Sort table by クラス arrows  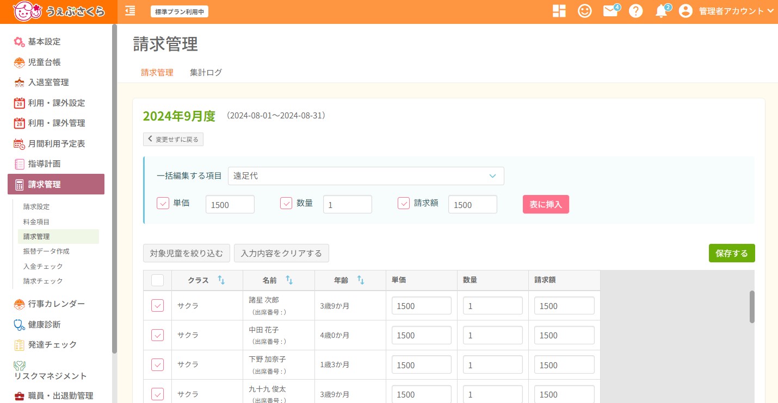coord(221,280)
